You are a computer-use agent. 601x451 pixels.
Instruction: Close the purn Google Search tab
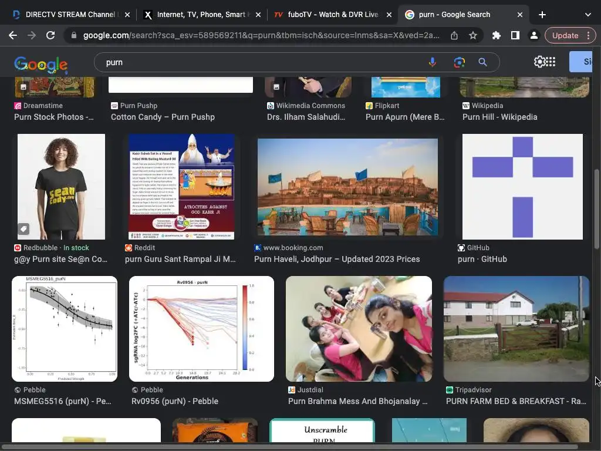coord(520,15)
